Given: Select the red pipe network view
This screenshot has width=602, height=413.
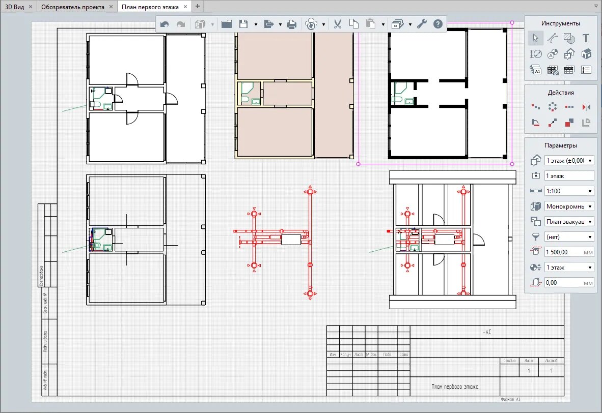Looking at the screenshot, I should (x=275, y=243).
